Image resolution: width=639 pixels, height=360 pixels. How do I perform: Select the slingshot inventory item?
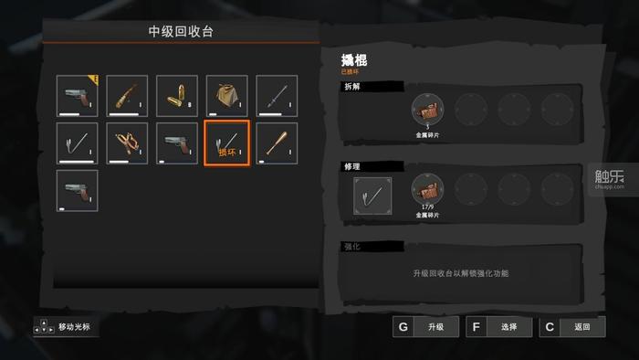(127, 143)
